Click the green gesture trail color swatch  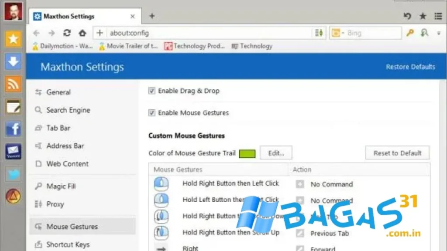coord(247,154)
